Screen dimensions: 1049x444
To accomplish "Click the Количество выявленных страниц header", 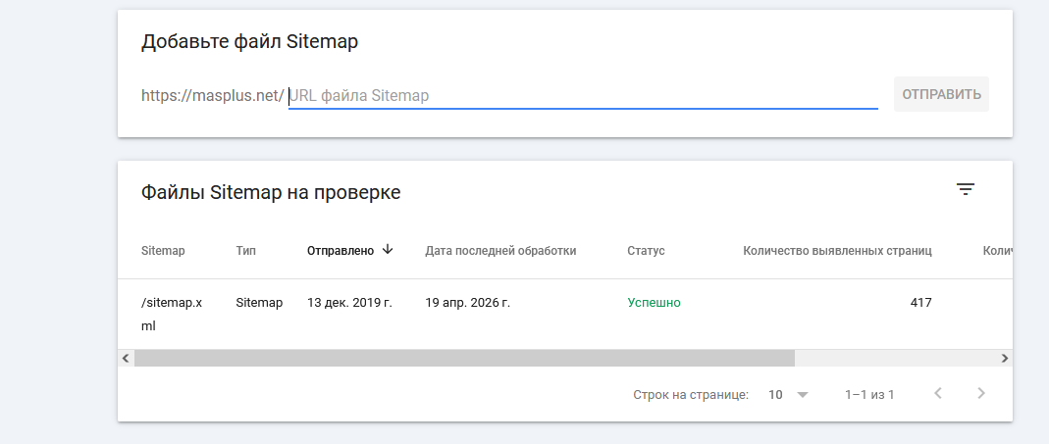I will point(837,251).
